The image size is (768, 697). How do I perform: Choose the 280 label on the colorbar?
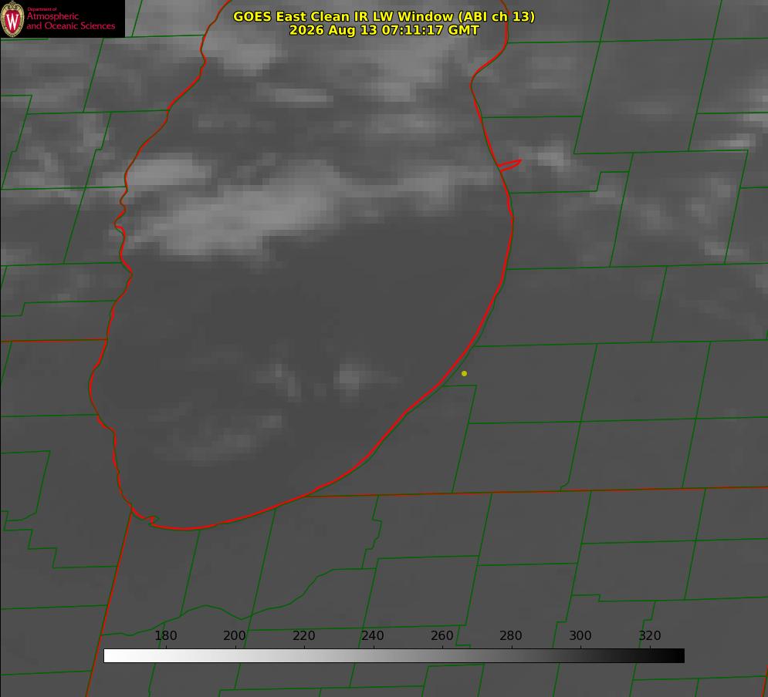(511, 635)
